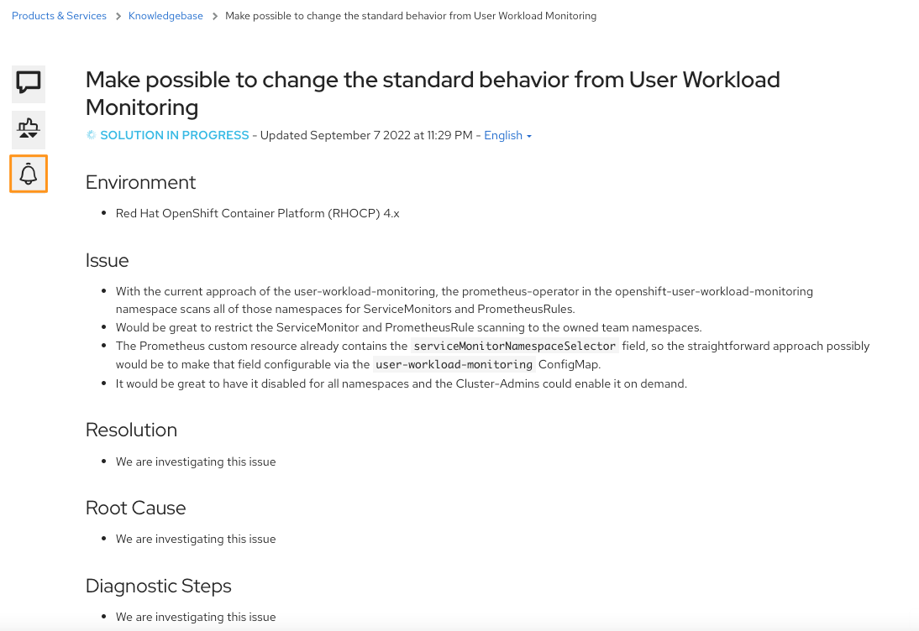
Task: Click the thumbs rating icon in sidebar
Action: coord(28,129)
